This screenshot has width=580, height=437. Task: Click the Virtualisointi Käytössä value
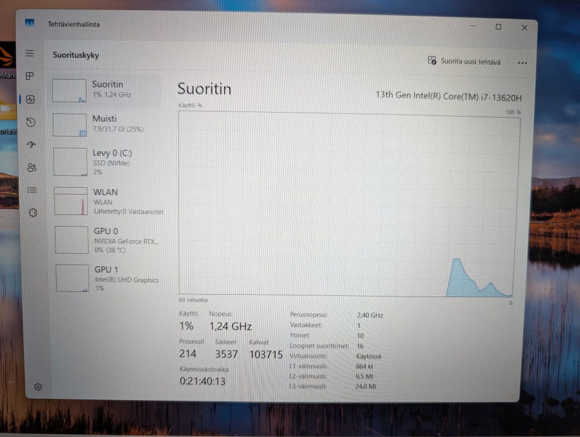pos(369,357)
